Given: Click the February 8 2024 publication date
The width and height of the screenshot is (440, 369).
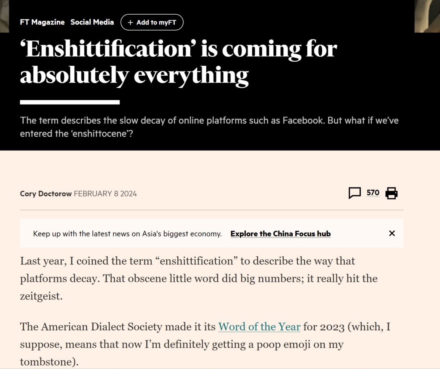Looking at the screenshot, I should (x=105, y=194).
